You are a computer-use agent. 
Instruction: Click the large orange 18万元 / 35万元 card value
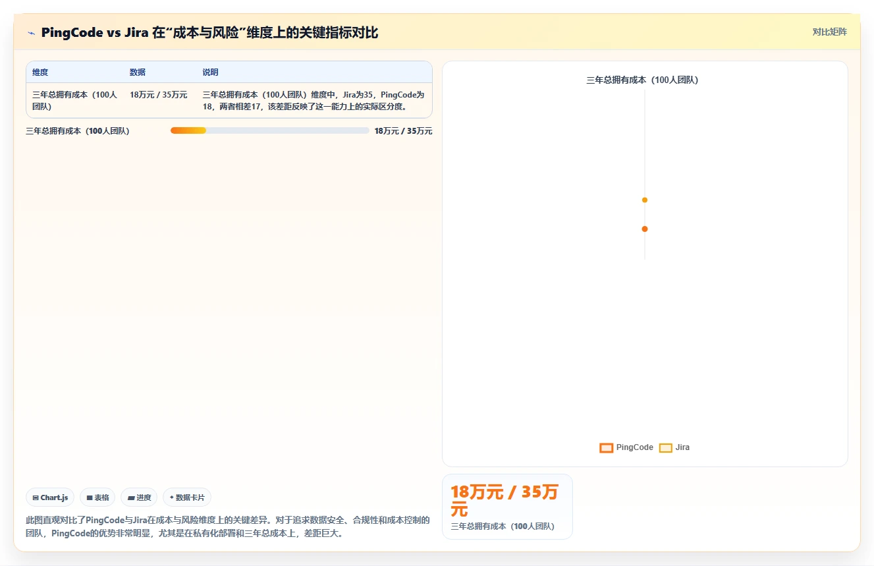coord(505,500)
